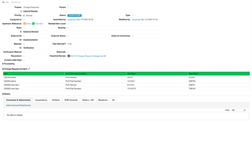
Task: Open the Associations tab
Action: [41, 100]
